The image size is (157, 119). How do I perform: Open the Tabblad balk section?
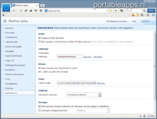[11, 42]
